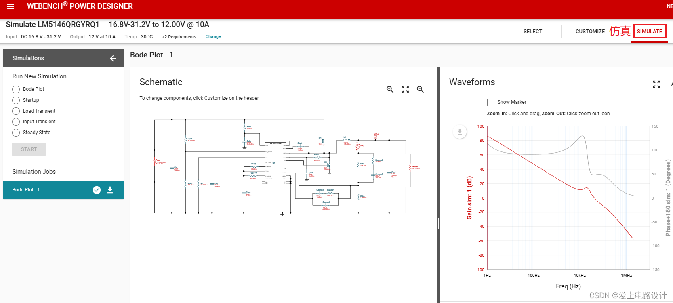Click the 'Bode Plot - 1' page title

(151, 55)
